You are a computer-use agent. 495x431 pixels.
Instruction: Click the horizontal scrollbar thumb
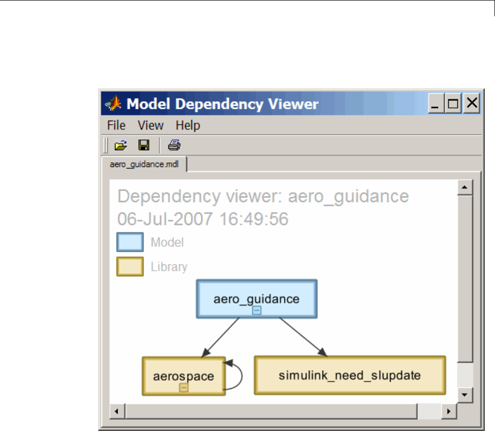click(x=271, y=411)
